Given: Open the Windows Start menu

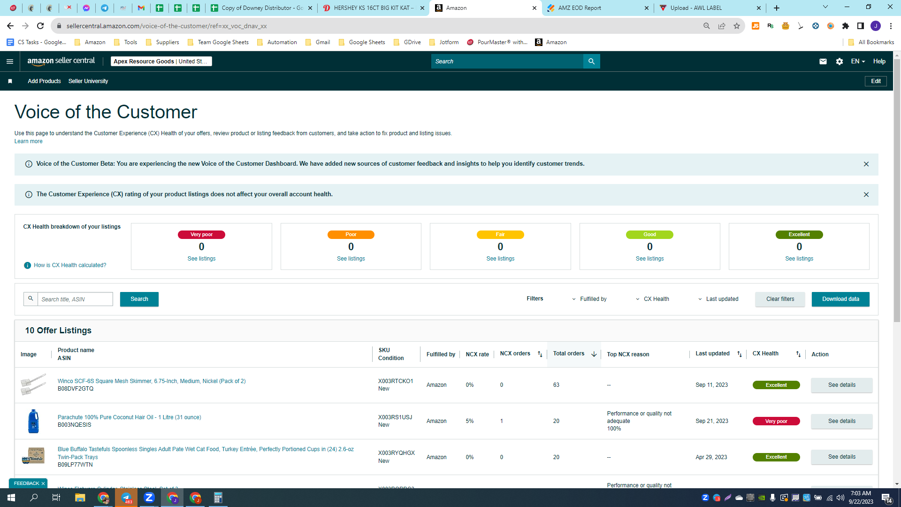Looking at the screenshot, I should 11,498.
